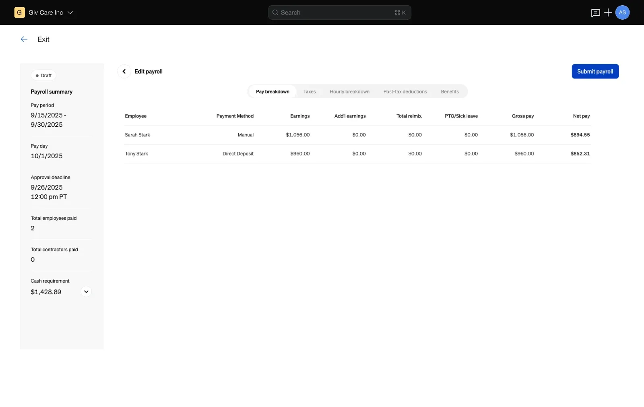
Task: Click the $1,428.89 cash requirement amount
Action: (46, 292)
